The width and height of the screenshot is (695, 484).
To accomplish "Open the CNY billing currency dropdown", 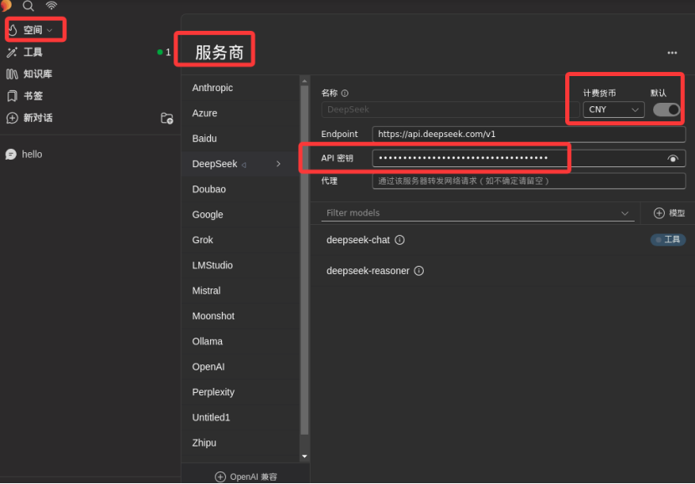I will 614,110.
